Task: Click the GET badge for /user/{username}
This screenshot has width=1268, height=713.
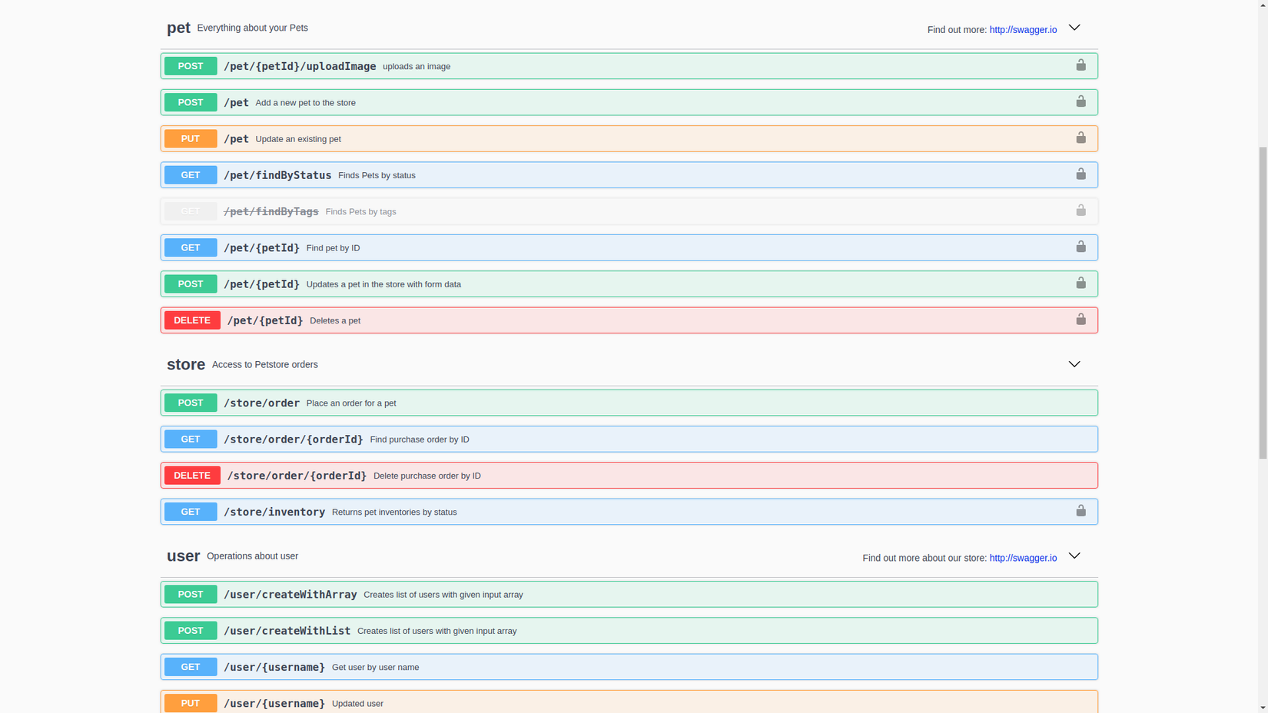Action: pyautogui.click(x=191, y=667)
